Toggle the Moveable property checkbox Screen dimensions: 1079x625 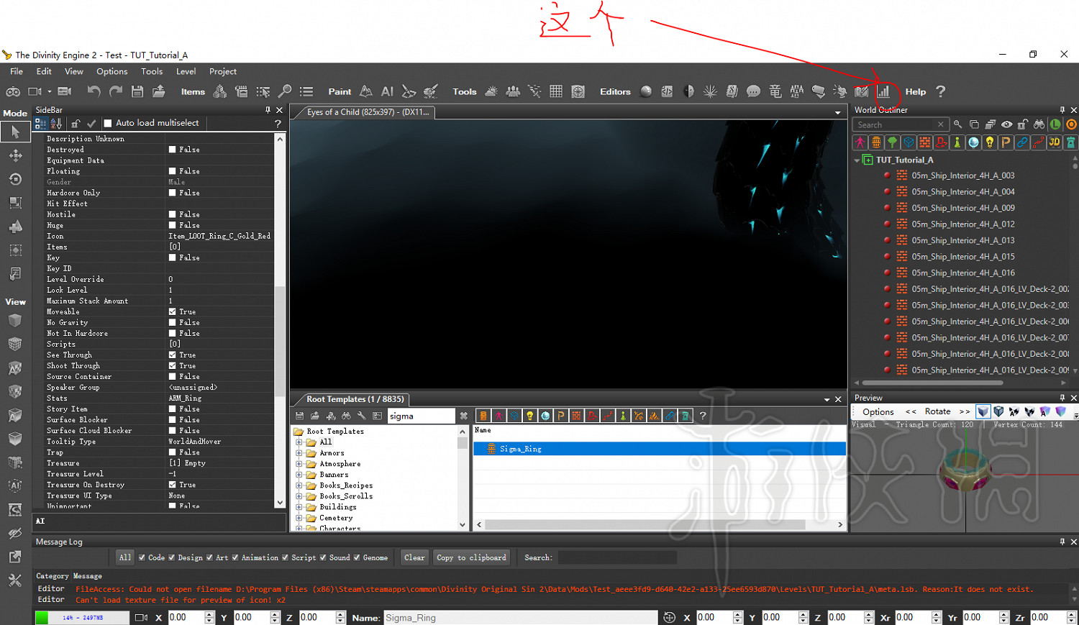tap(173, 311)
